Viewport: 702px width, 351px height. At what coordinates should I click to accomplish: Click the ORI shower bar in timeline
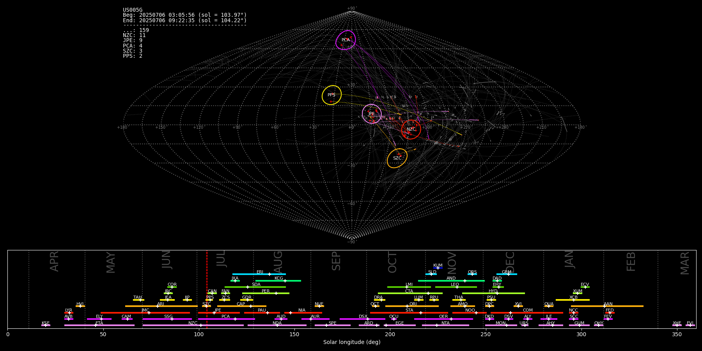pos(412,306)
